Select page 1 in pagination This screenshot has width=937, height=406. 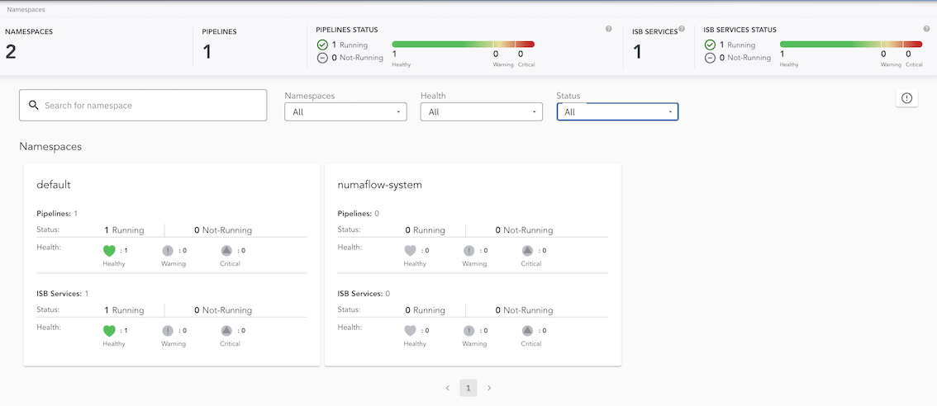(x=468, y=388)
